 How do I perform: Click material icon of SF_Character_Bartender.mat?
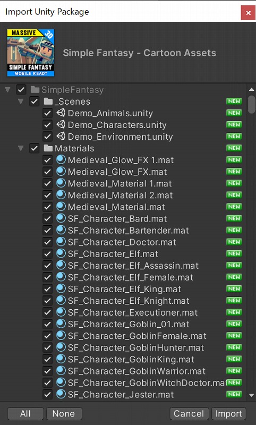pos(61,230)
